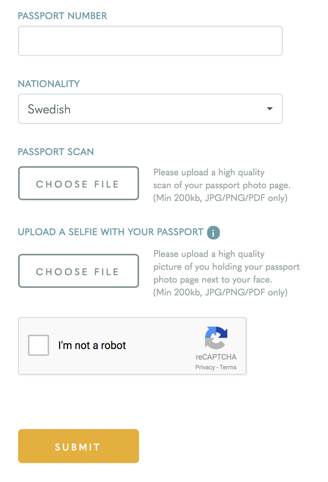
Task: Click the info icon beside selfie upload heading
Action: click(214, 233)
